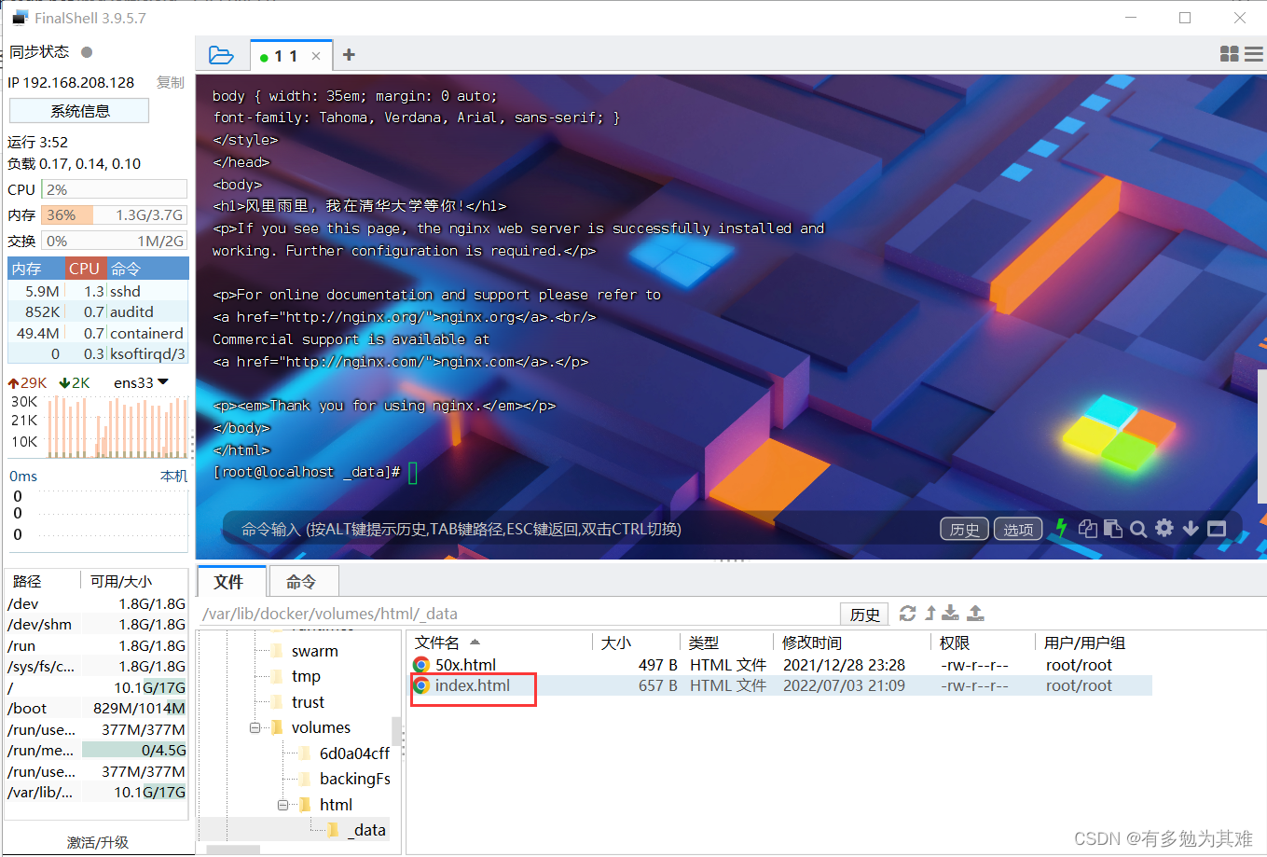1267x857 pixels.
Task: Toggle fullscreen terminal window icon
Action: point(1217,529)
